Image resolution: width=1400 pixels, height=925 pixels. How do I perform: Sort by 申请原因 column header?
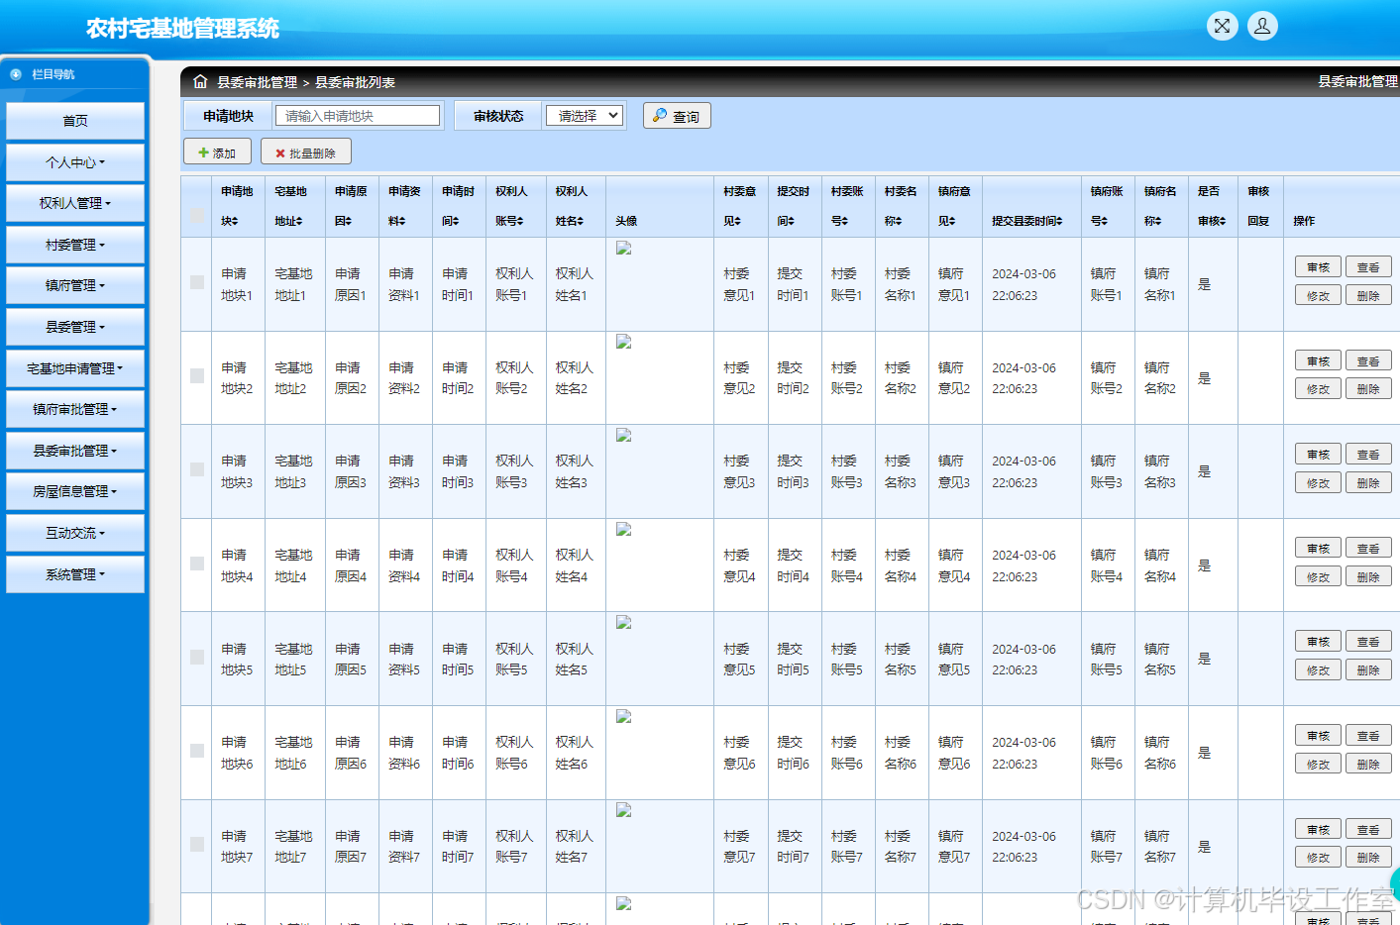coord(351,206)
